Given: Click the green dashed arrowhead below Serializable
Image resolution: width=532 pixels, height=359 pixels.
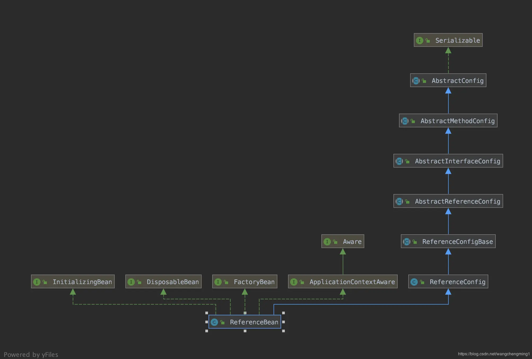Looking at the screenshot, I should pos(448,50).
